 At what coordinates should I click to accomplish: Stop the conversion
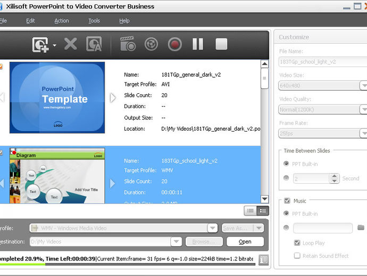coord(221,44)
